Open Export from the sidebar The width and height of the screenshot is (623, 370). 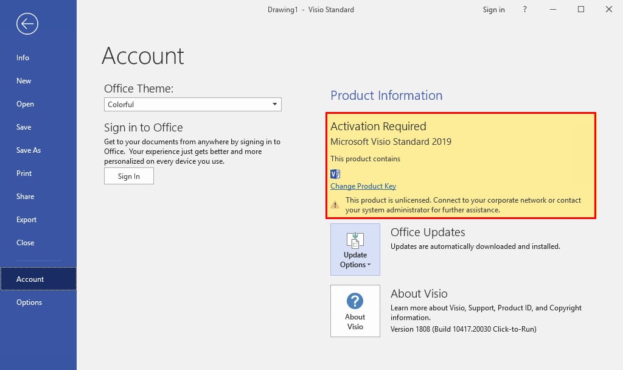point(26,219)
